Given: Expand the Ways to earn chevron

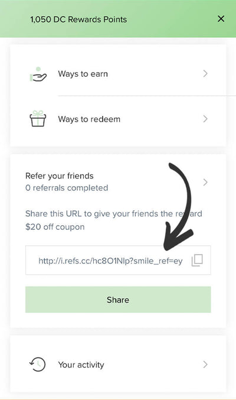Looking at the screenshot, I should pos(205,74).
